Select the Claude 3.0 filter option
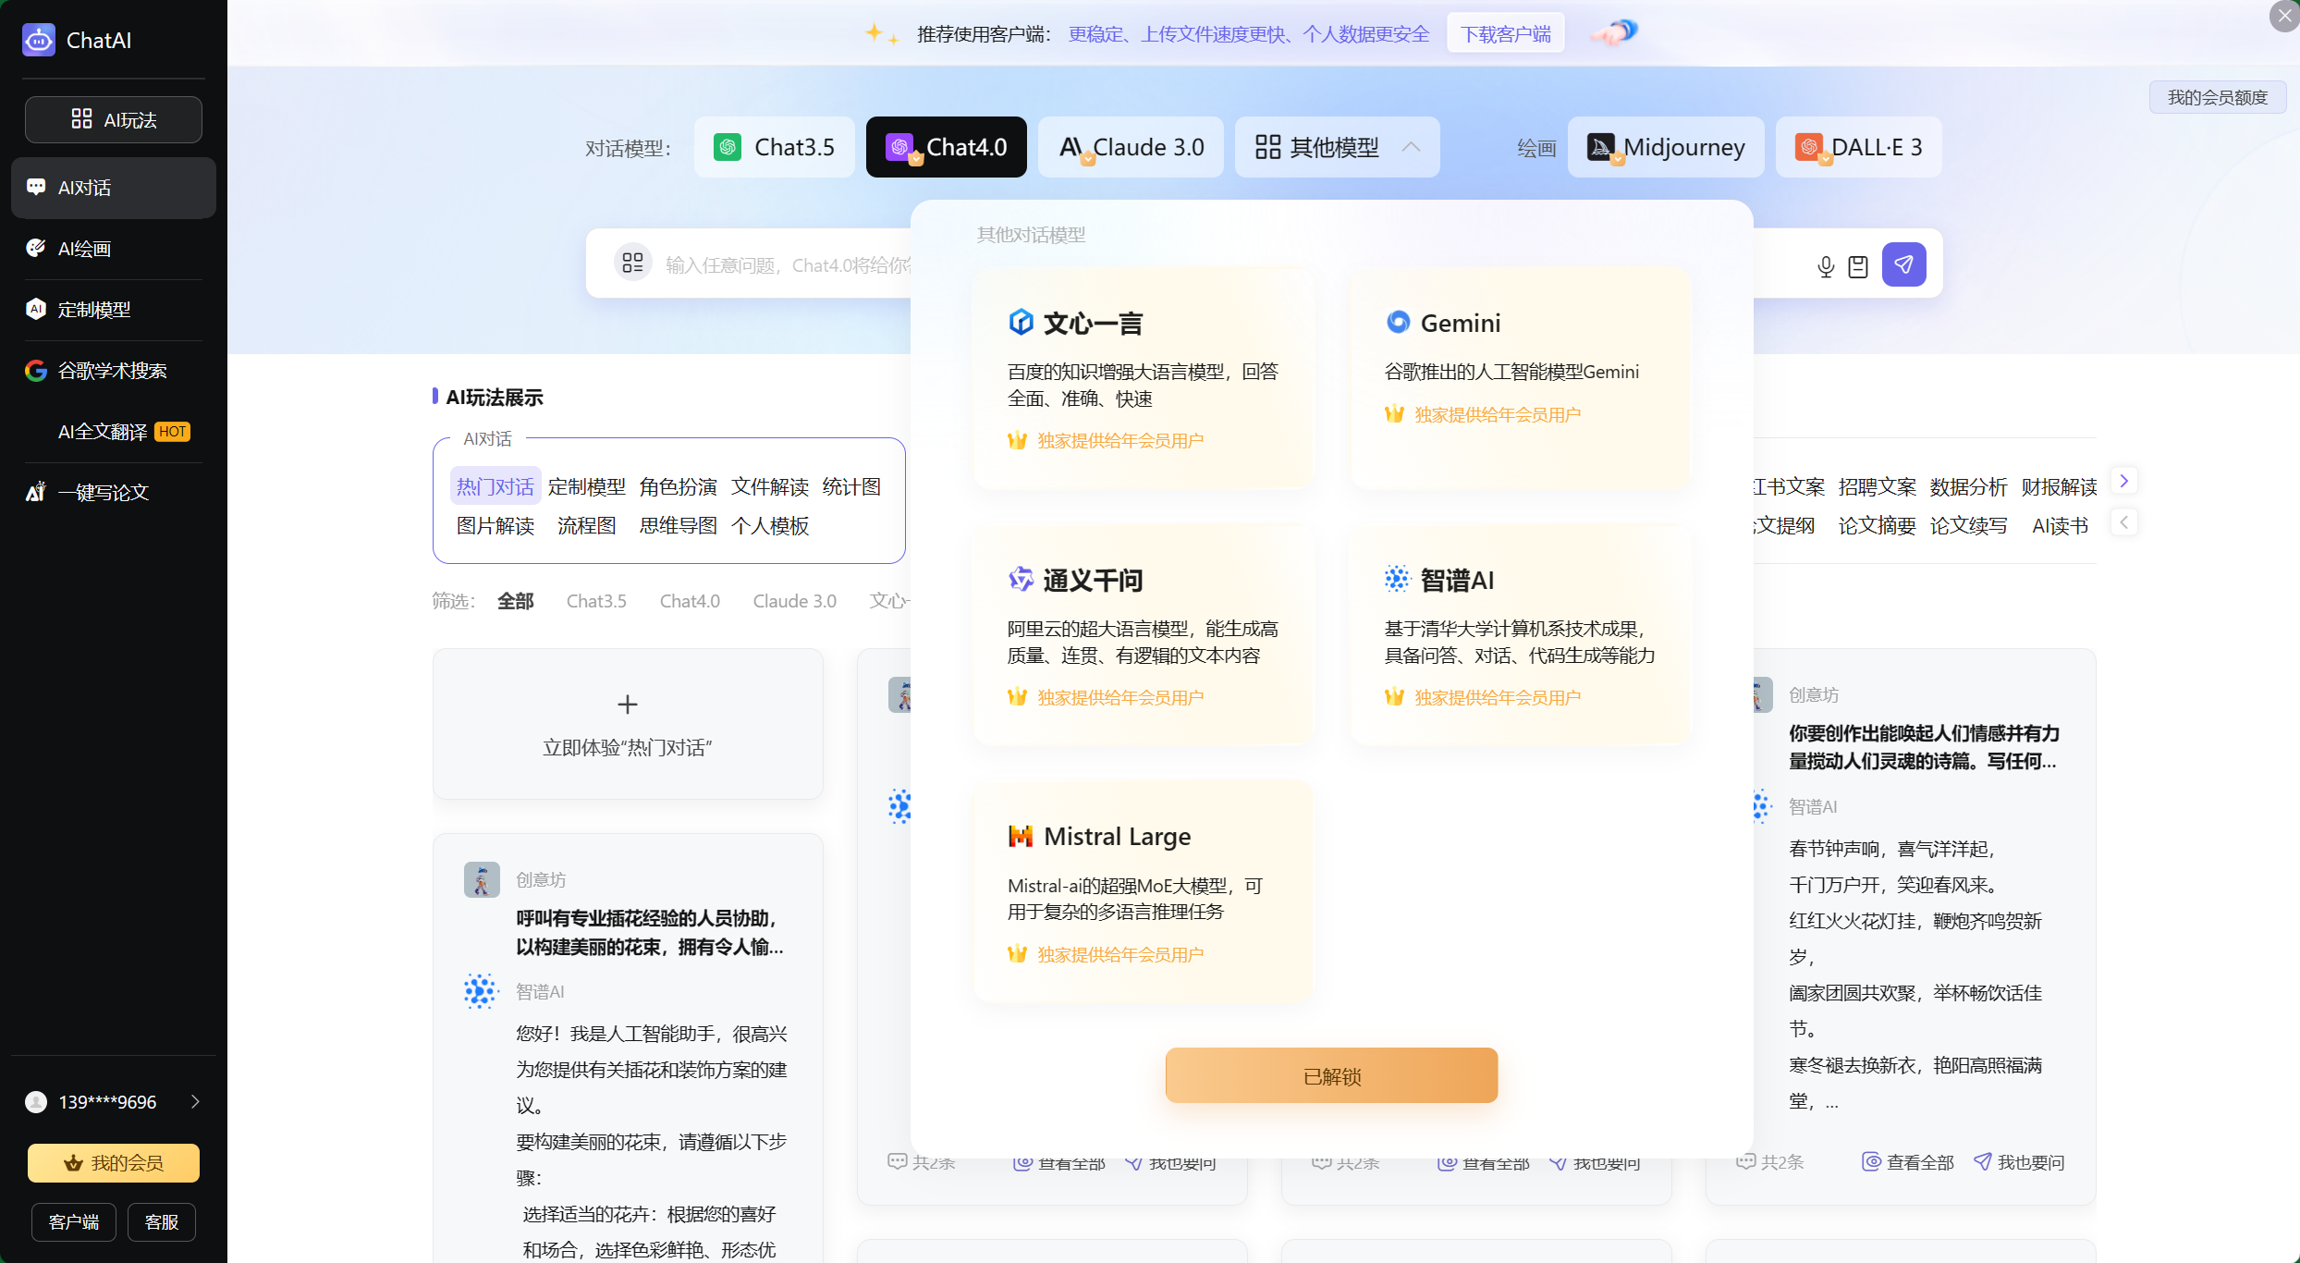Image resolution: width=2300 pixels, height=1263 pixels. click(793, 600)
